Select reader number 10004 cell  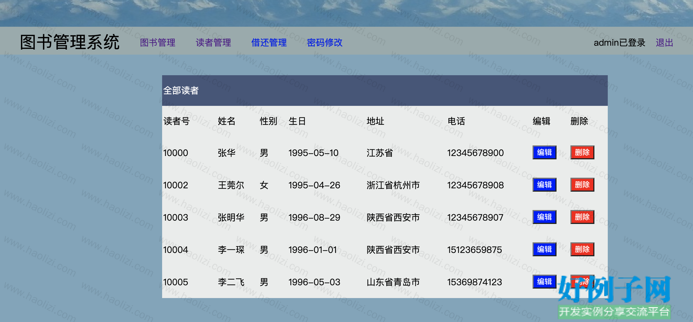[175, 250]
